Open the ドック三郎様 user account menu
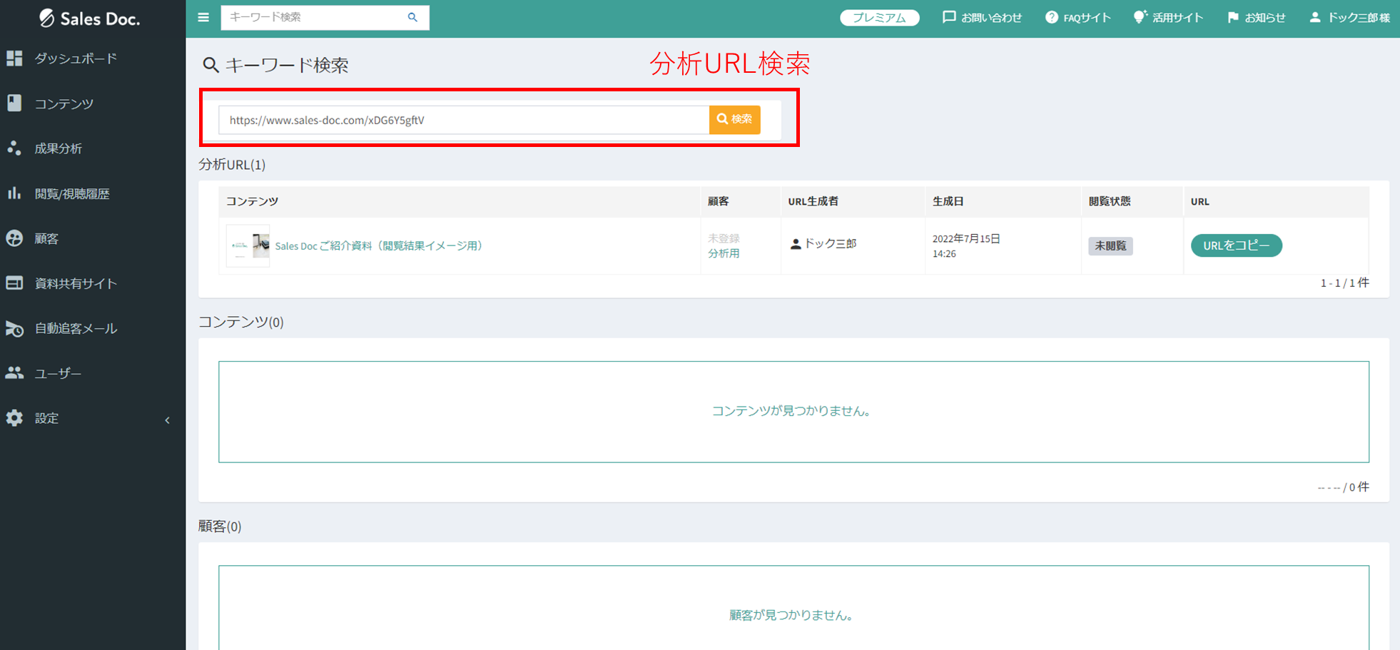 [1349, 18]
